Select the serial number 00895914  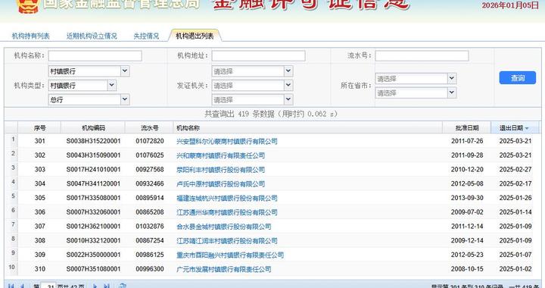pyautogui.click(x=149, y=198)
